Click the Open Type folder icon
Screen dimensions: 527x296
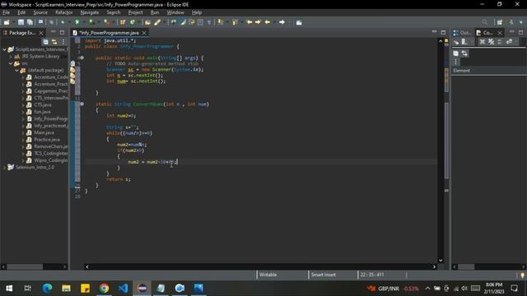pyautogui.click(x=147, y=22)
